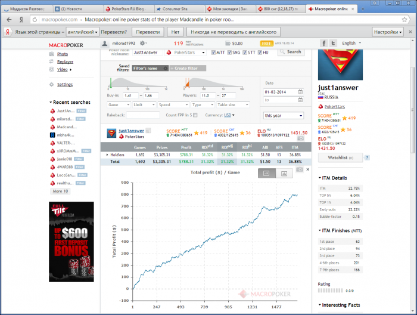417x315 pixels.
Task: Open the 'this year' period dropdown
Action: click(x=284, y=116)
